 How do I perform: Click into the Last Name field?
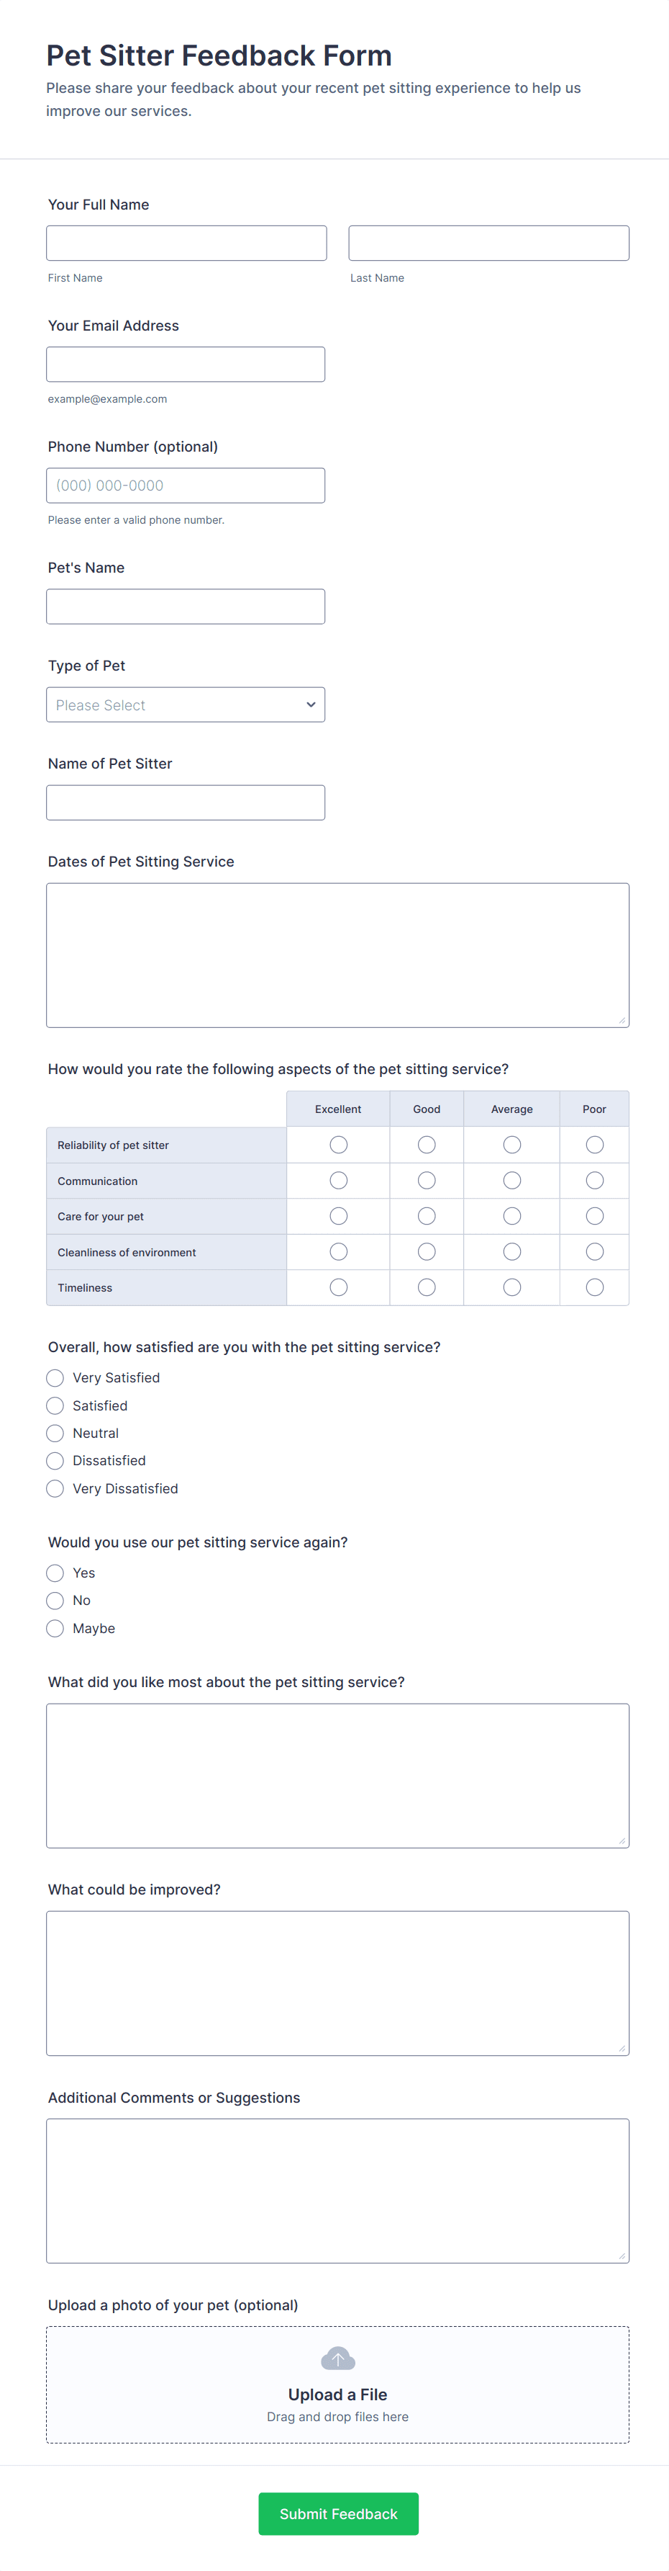click(488, 243)
